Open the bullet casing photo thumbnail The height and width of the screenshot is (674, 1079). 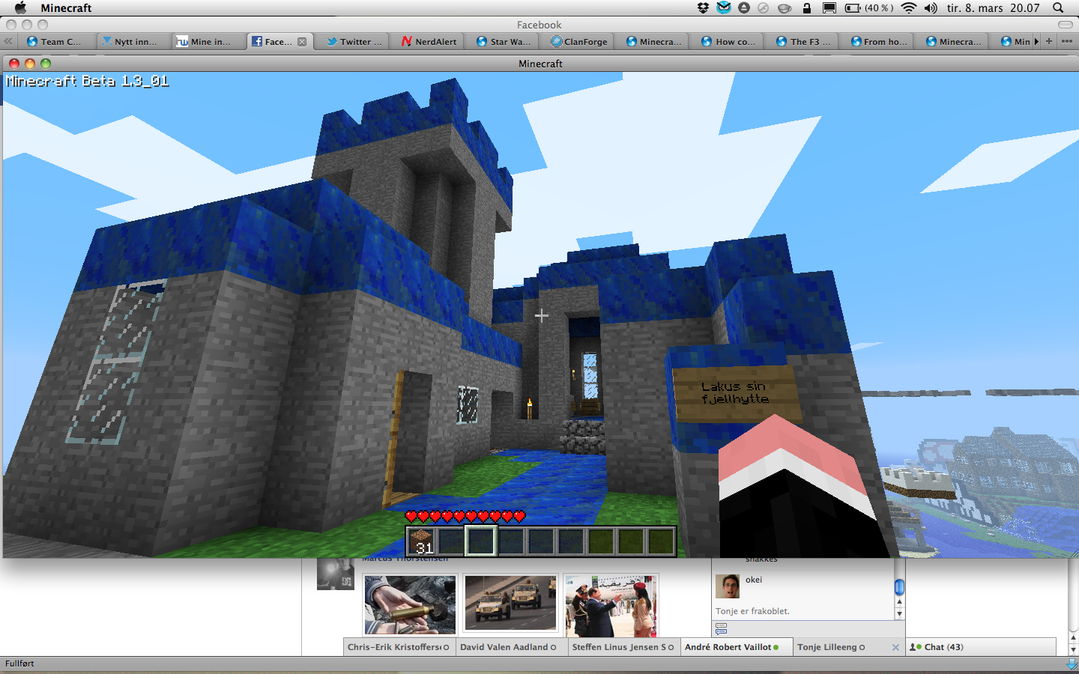pyautogui.click(x=410, y=605)
